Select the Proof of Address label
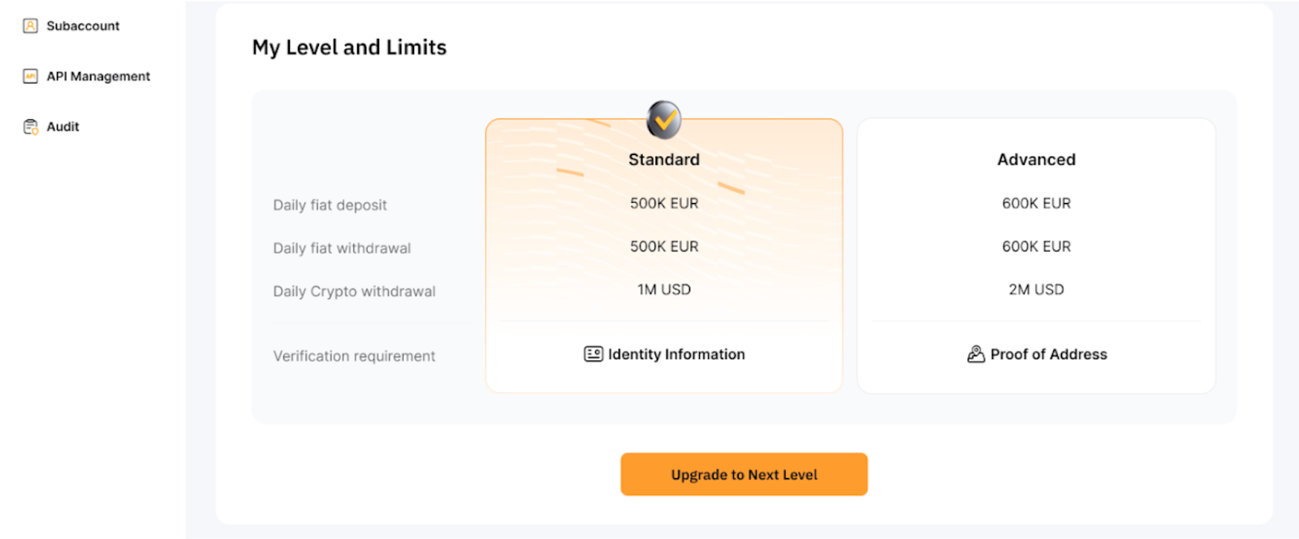This screenshot has height=539, width=1299. click(x=1048, y=354)
